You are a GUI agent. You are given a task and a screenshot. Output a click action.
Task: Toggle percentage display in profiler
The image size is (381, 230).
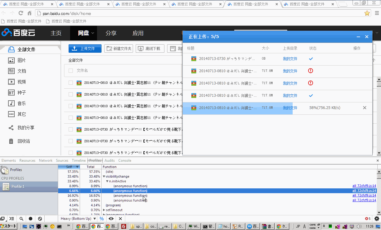[102, 219]
